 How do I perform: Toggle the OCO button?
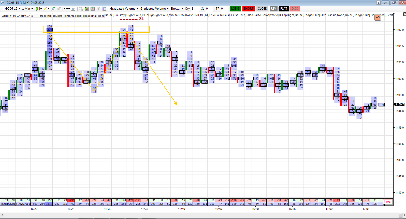[x=295, y=9]
